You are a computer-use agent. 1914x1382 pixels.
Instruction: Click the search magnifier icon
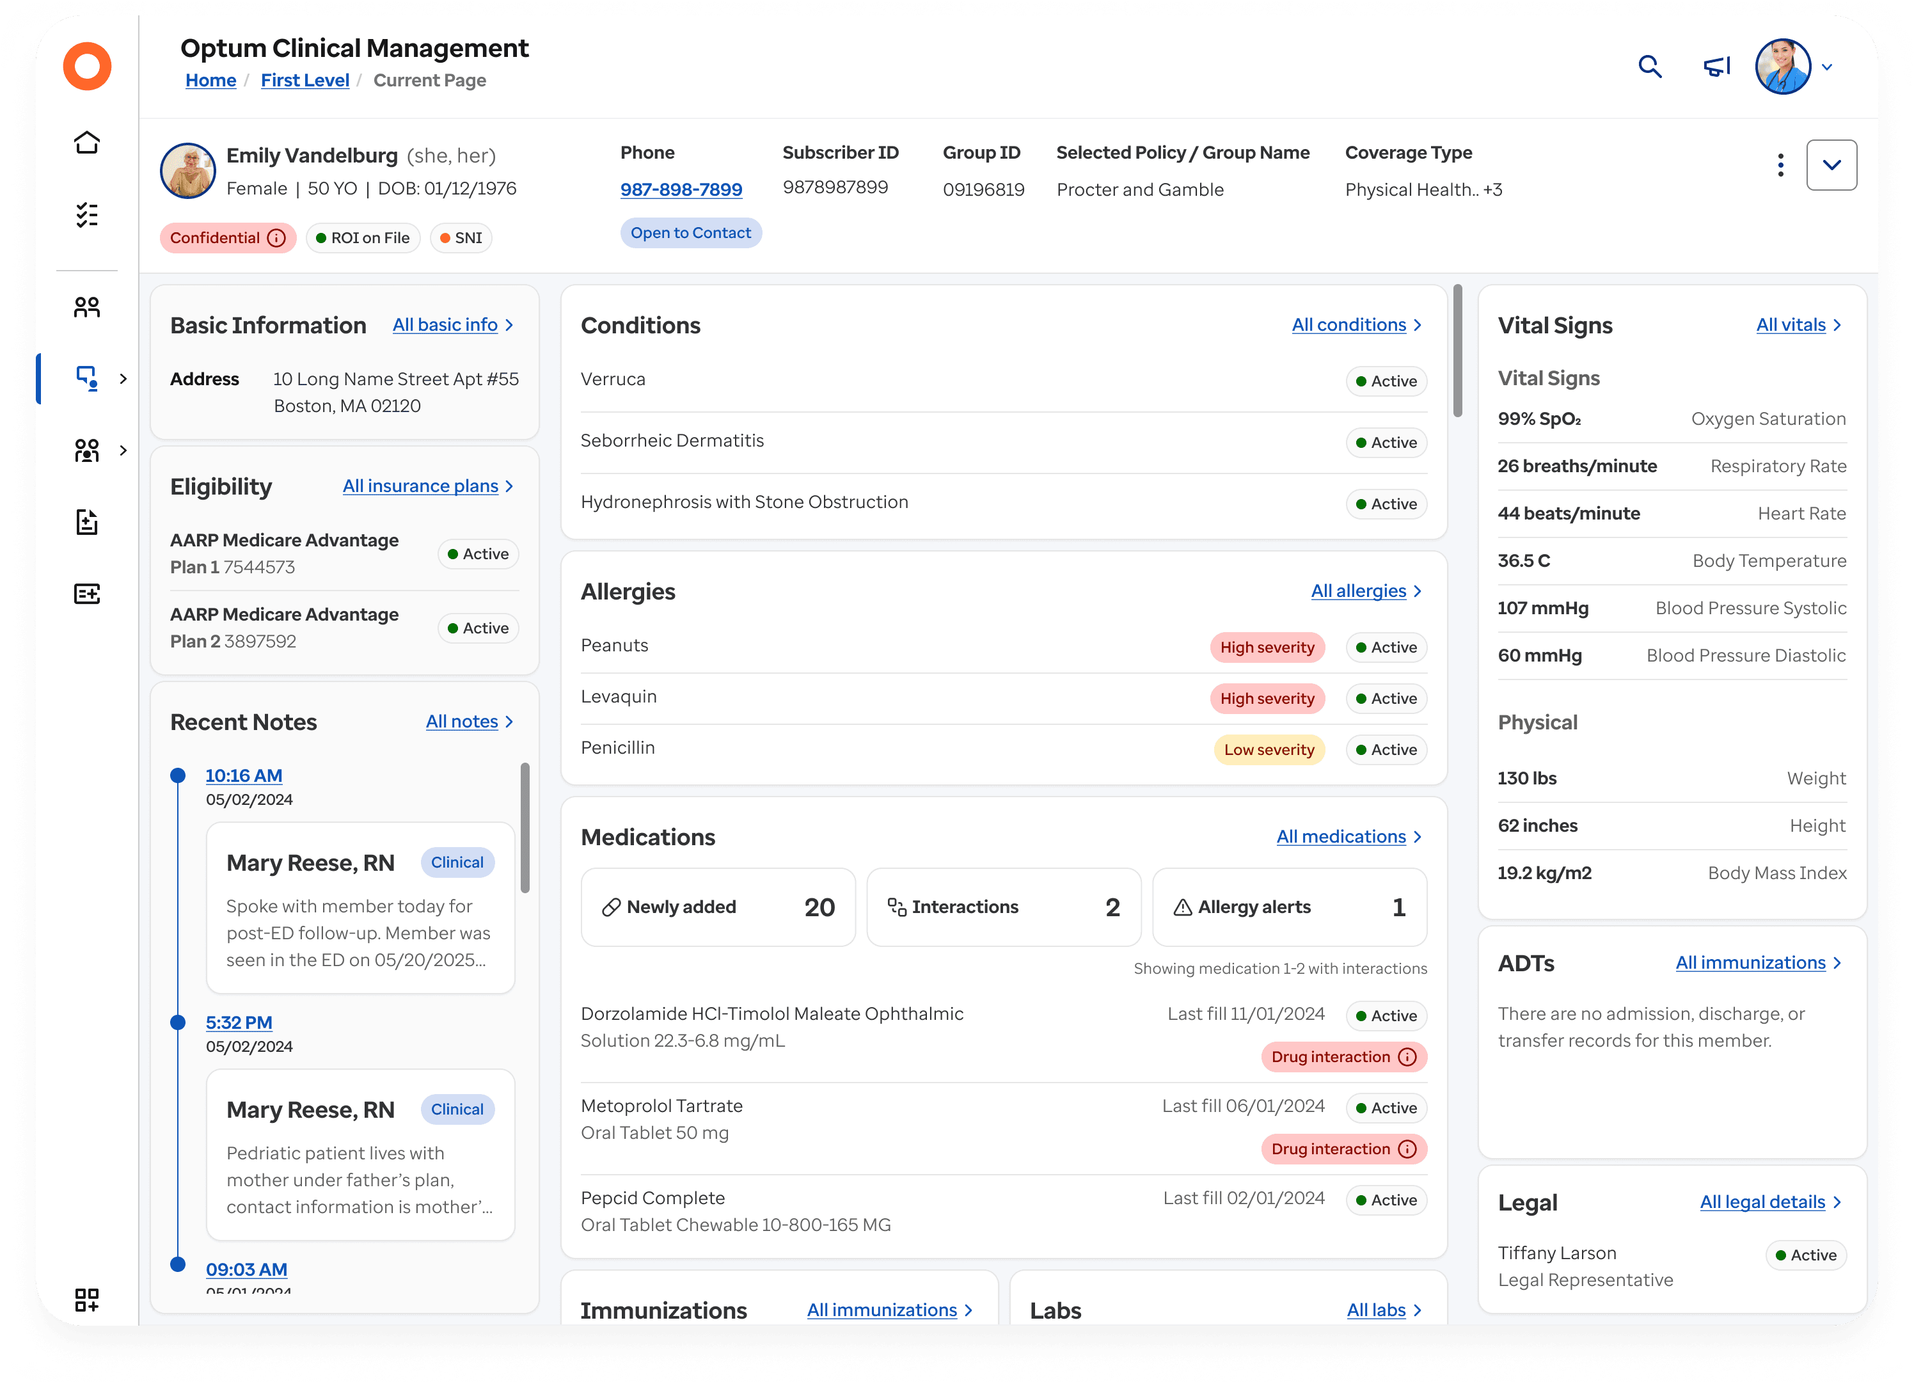(1649, 67)
